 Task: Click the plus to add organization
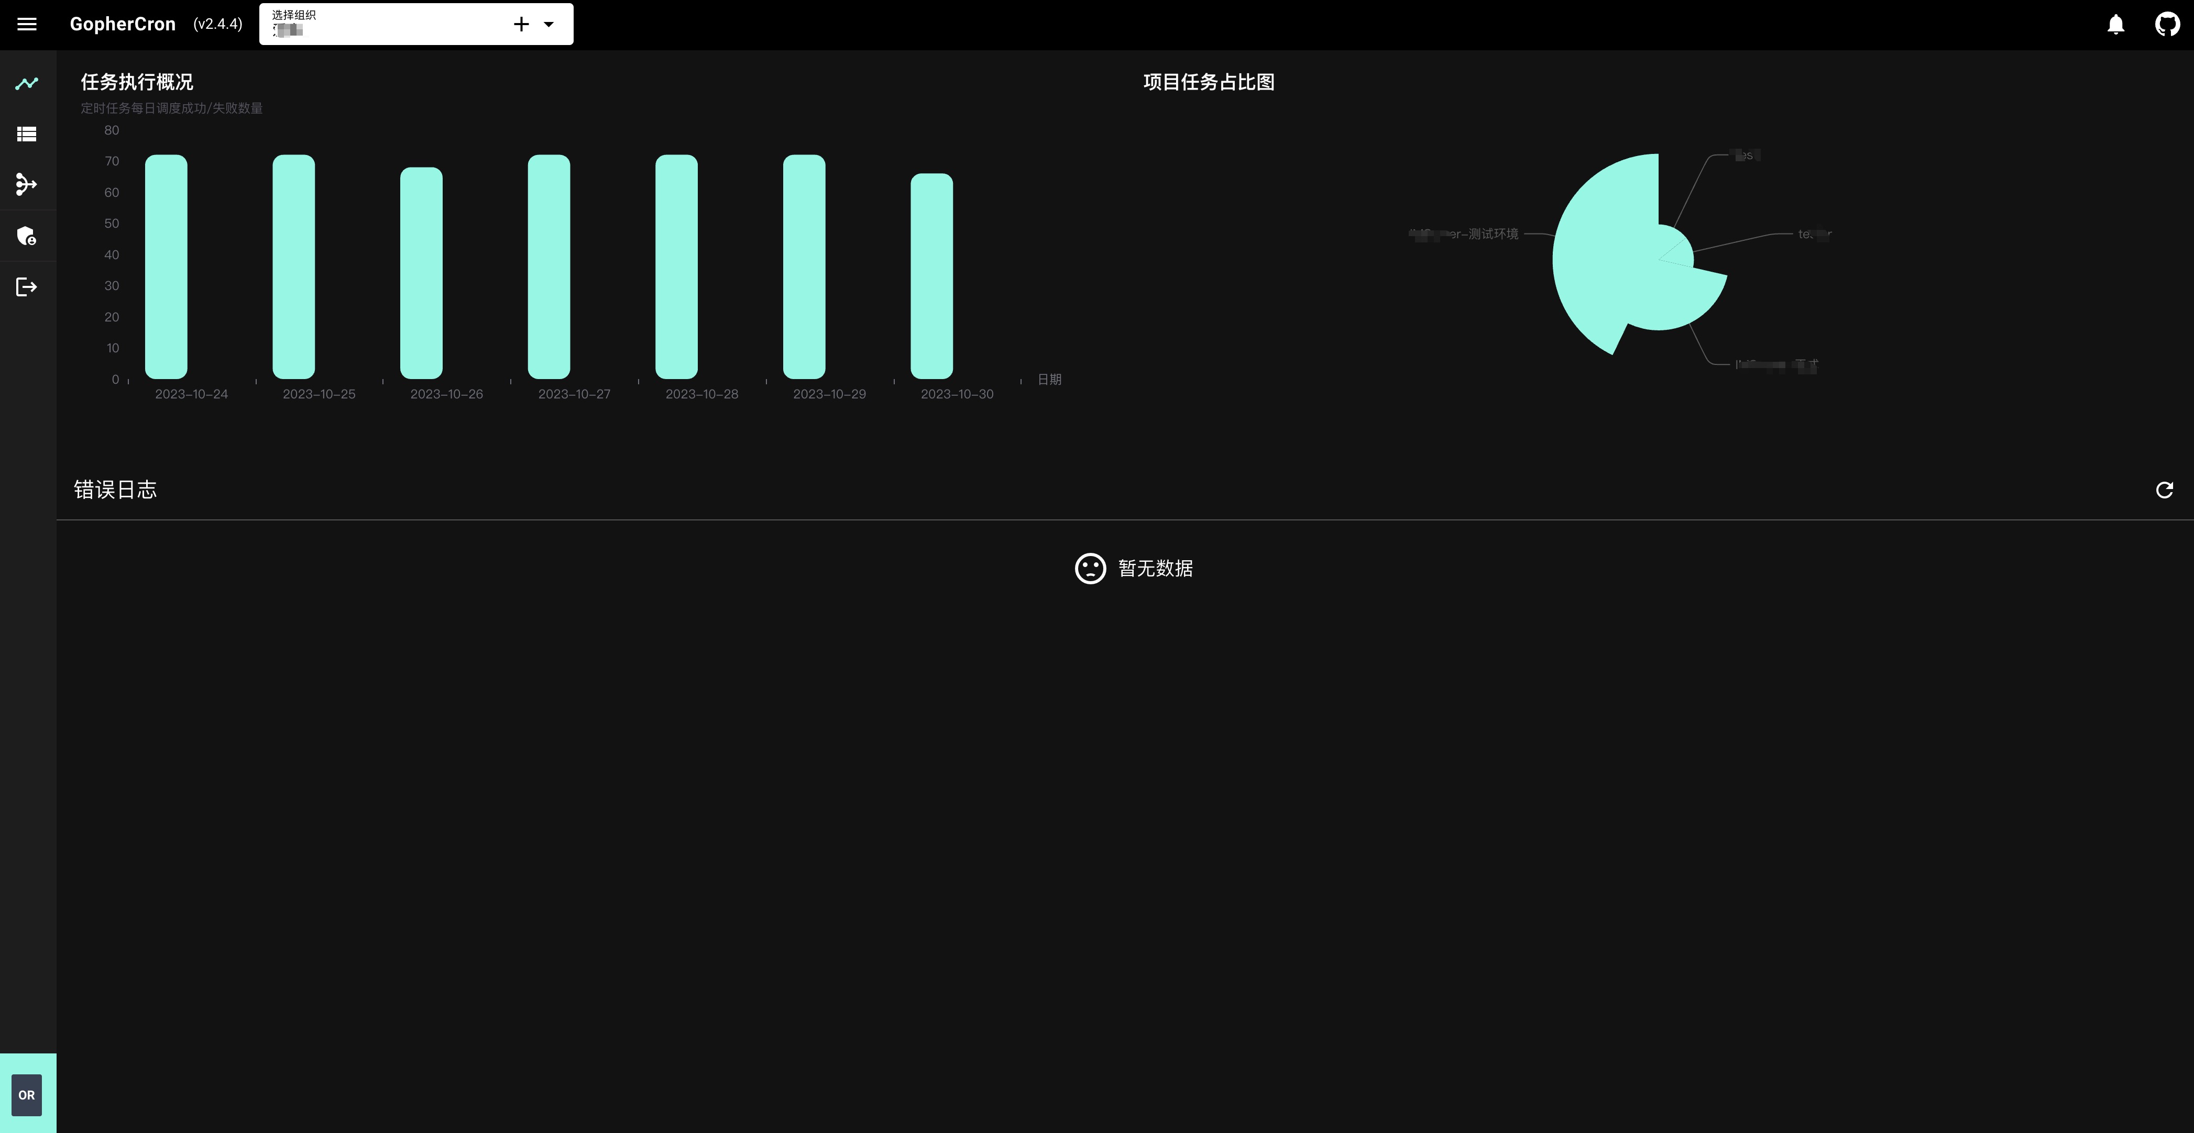click(x=521, y=24)
